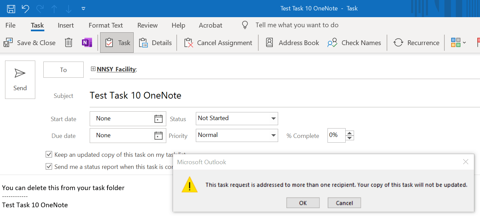Undo the last action
480x217 pixels.
tap(26, 9)
